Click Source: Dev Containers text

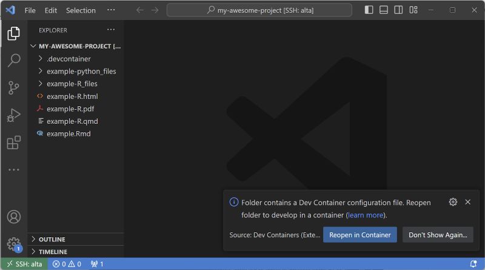[275, 235]
